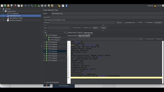
Task: Click the minus Collapse All icon
Action: tap(29, 6)
